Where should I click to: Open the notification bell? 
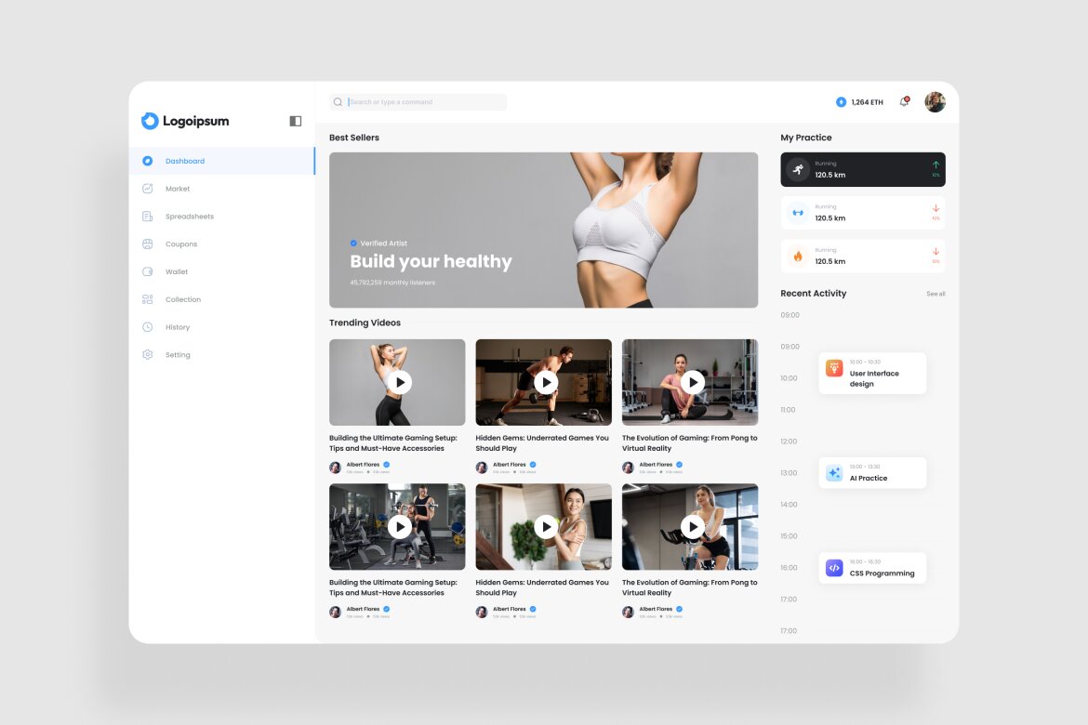(903, 101)
